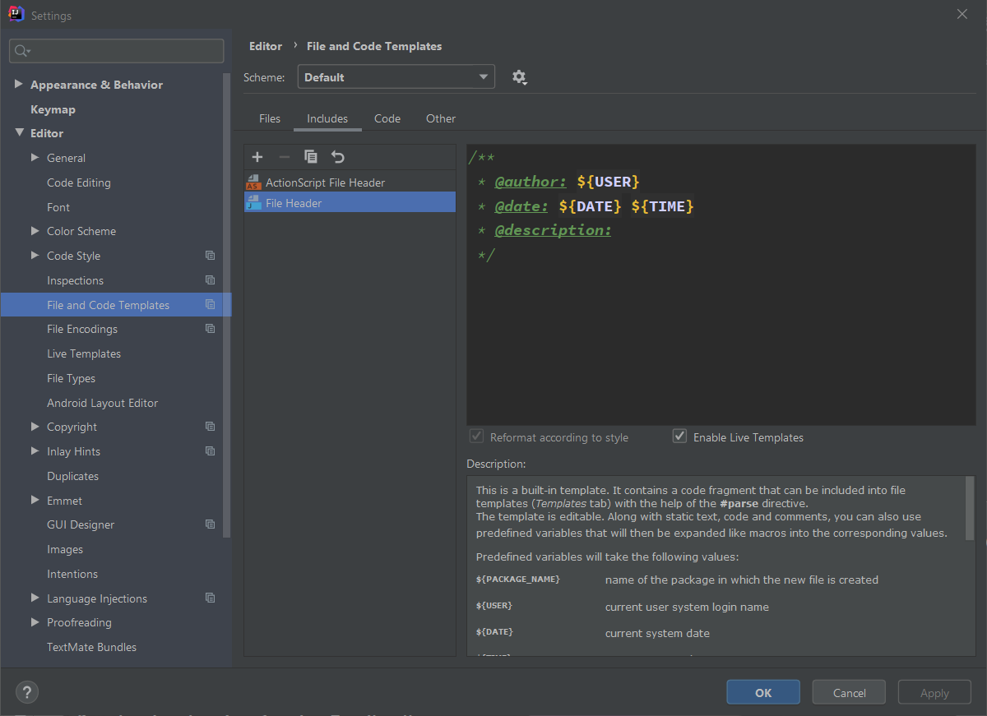Click the OK button
This screenshot has height=716, width=987.
pyautogui.click(x=762, y=691)
